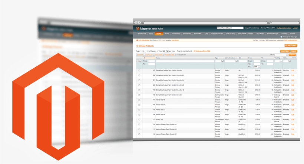Click the Select All link
This screenshot has height=164, width=304.
[140, 55]
